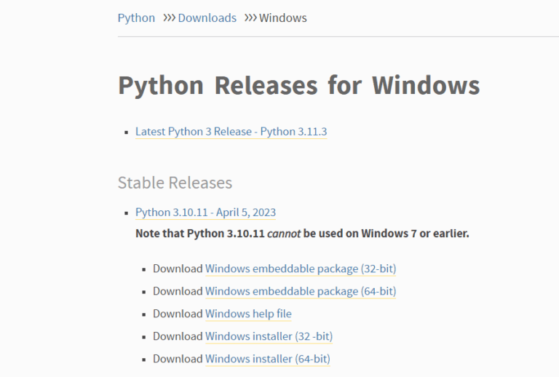Click the chevron separator before Downloads
Image resolution: width=559 pixels, height=377 pixels.
[167, 17]
